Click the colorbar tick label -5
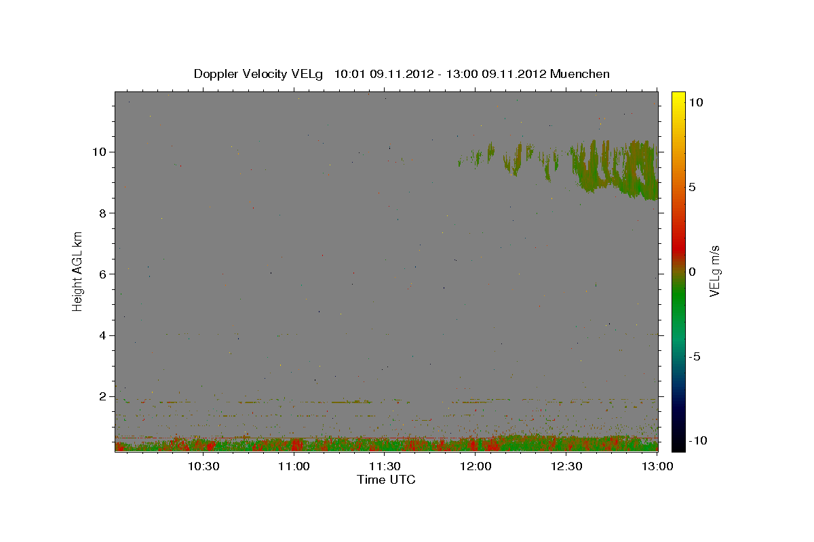814x542 pixels. pyautogui.click(x=696, y=356)
